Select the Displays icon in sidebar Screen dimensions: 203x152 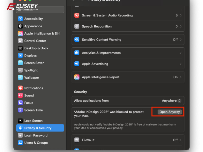[20, 55]
